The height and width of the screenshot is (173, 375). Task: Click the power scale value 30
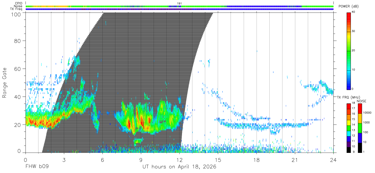354,31
